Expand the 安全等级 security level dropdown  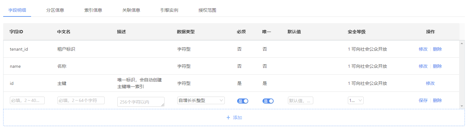click(x=355, y=100)
